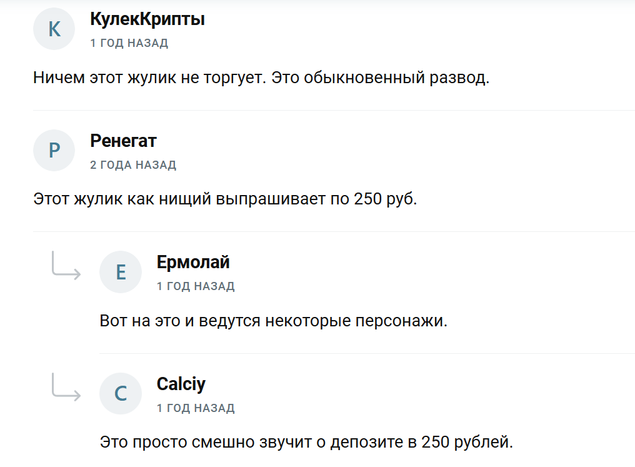Click Calciy's reply about the 250 рублей deposit
The image size is (635, 467).
pos(306,443)
